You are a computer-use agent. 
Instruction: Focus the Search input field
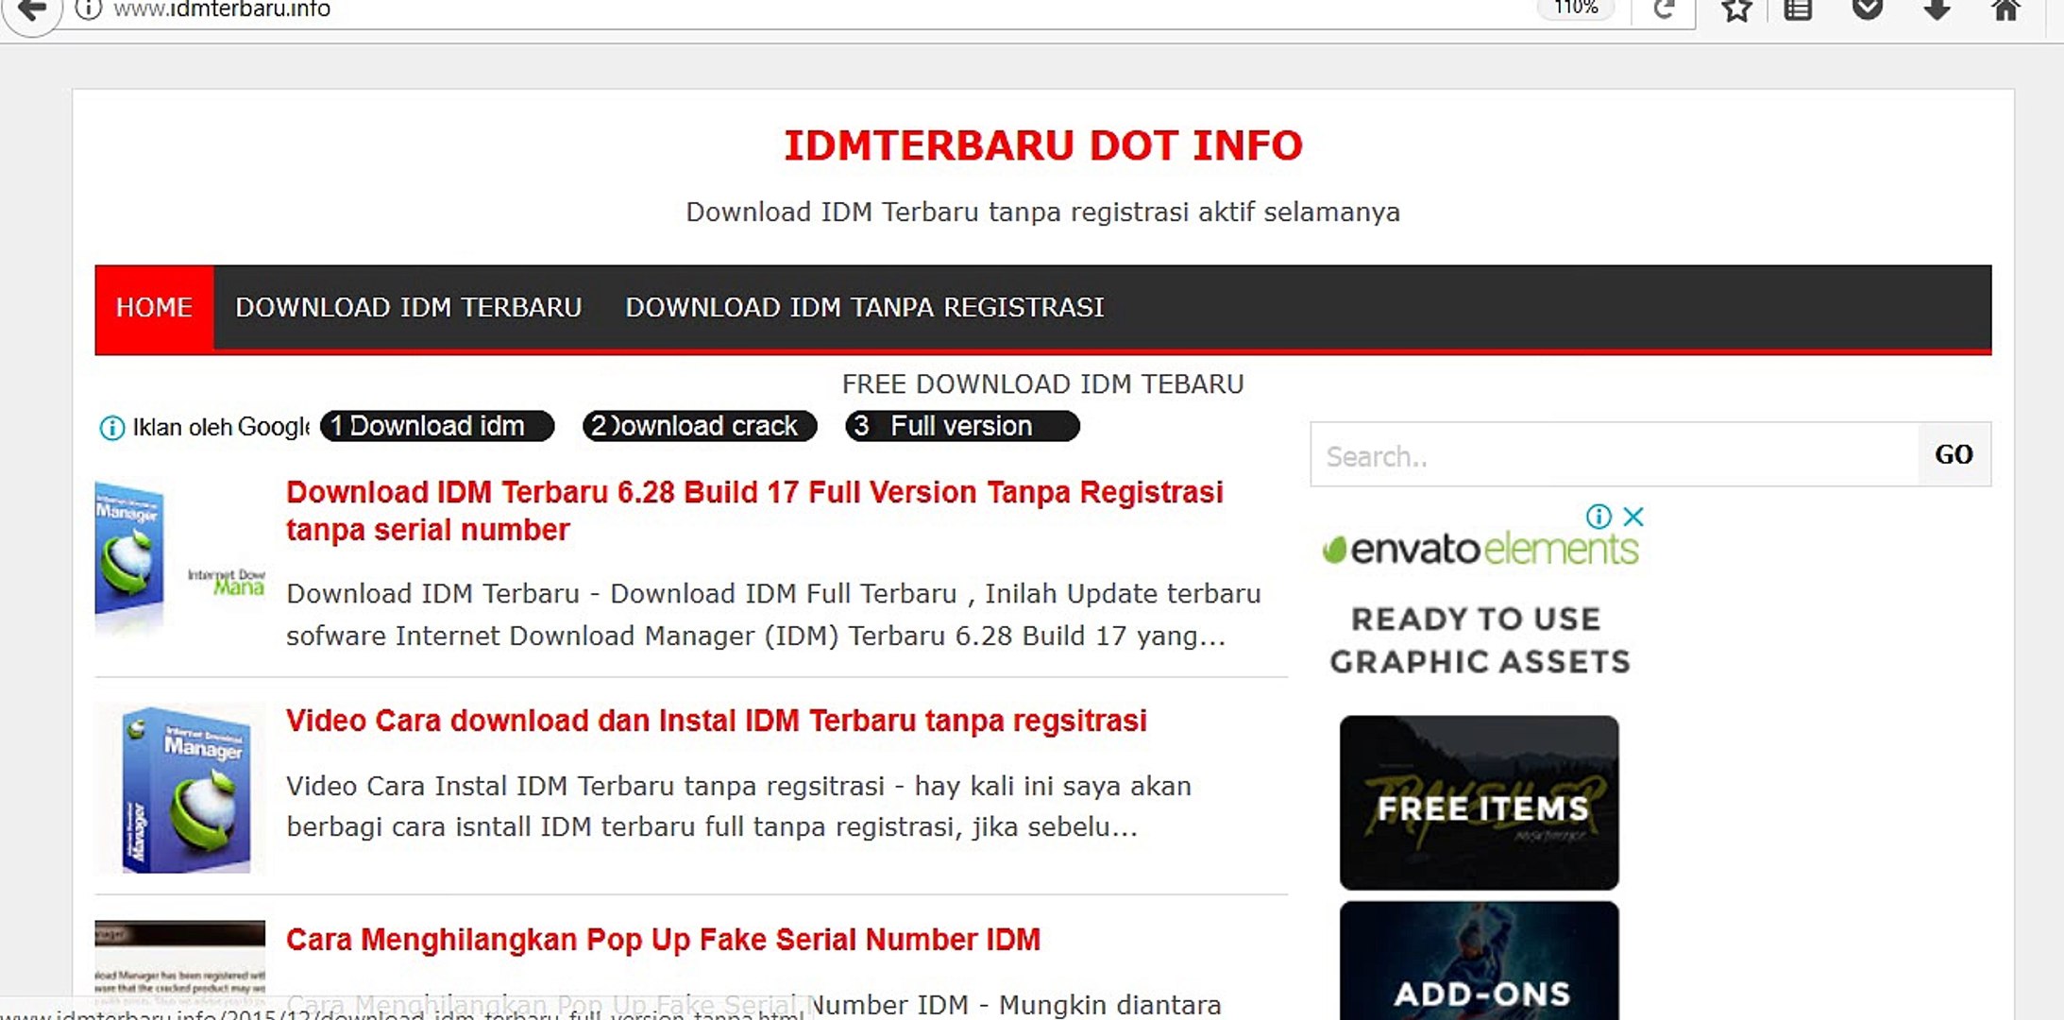pos(1614,455)
